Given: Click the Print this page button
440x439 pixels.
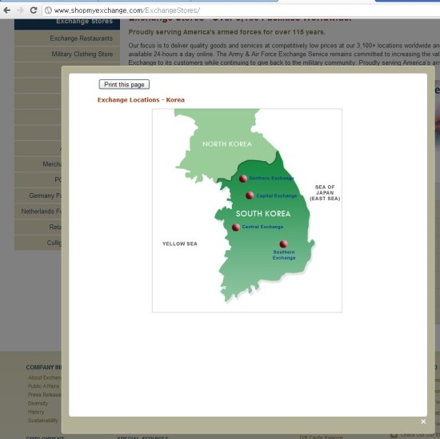Looking at the screenshot, I should [x=124, y=84].
